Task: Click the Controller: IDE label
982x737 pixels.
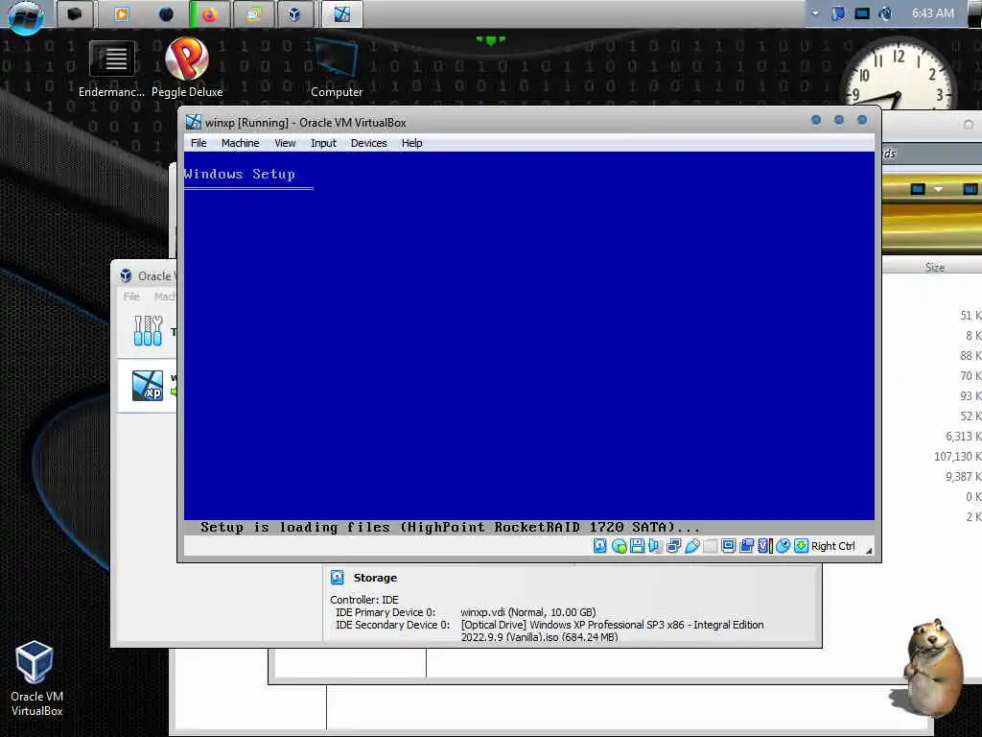Action: coord(363,600)
